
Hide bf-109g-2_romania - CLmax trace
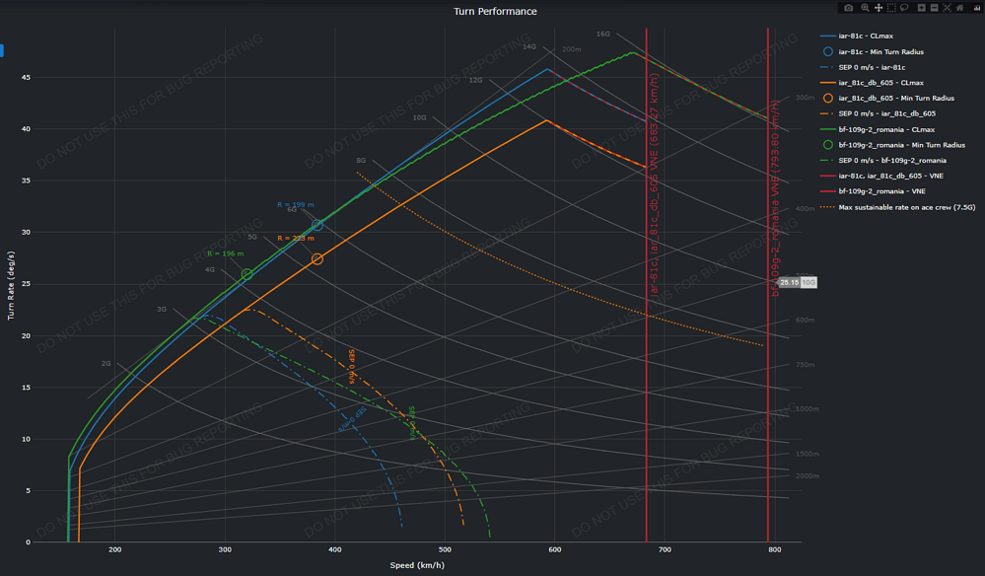click(878, 129)
